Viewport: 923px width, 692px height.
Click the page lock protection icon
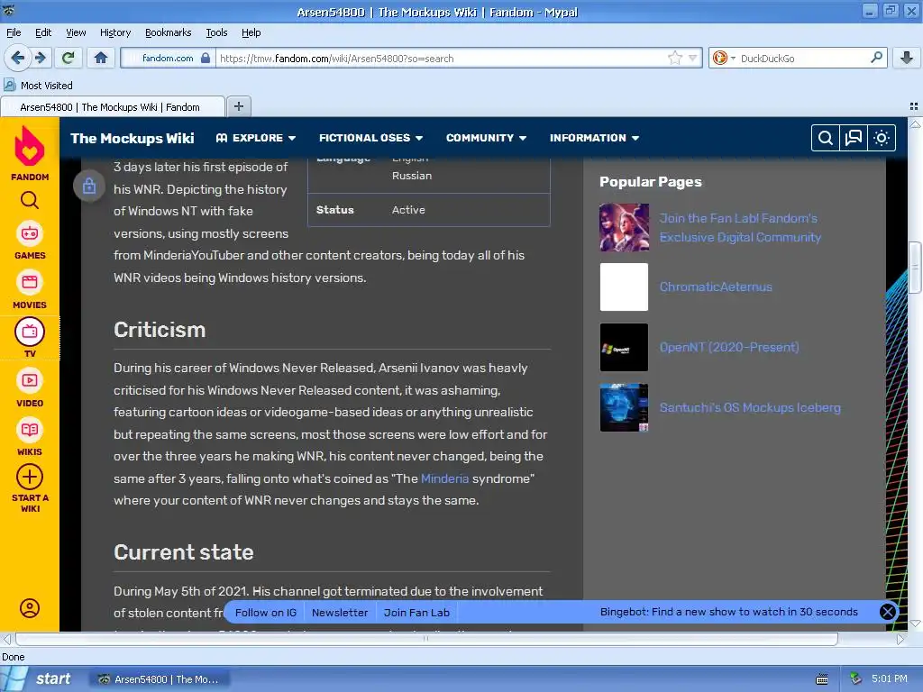tap(89, 186)
